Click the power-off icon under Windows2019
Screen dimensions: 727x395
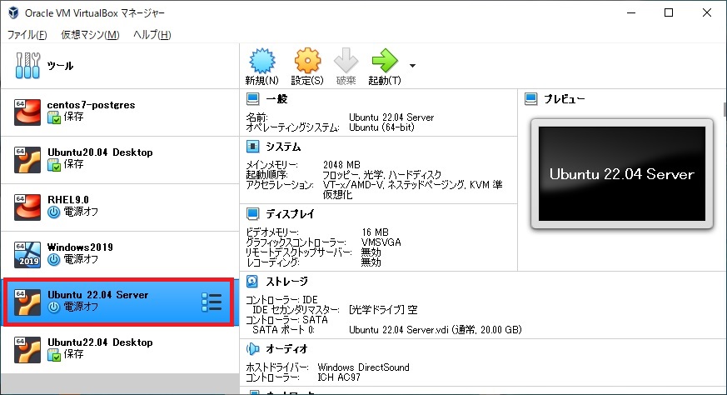54,259
